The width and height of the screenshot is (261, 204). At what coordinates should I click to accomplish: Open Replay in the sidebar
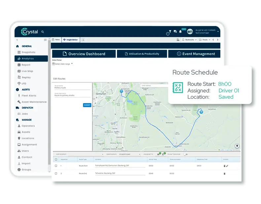(x=24, y=77)
